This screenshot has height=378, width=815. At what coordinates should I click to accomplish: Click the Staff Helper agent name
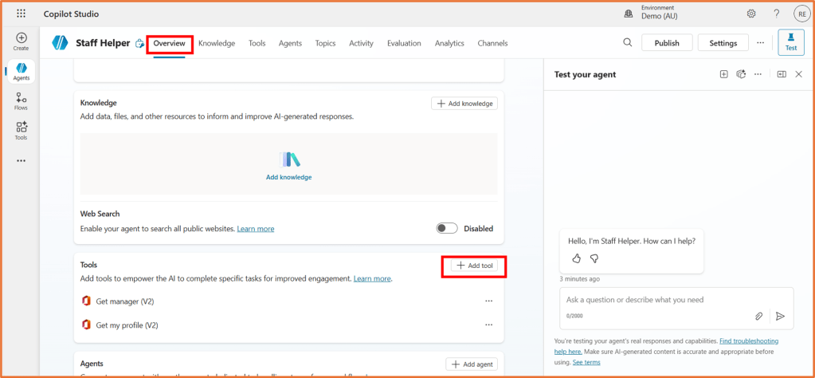103,43
